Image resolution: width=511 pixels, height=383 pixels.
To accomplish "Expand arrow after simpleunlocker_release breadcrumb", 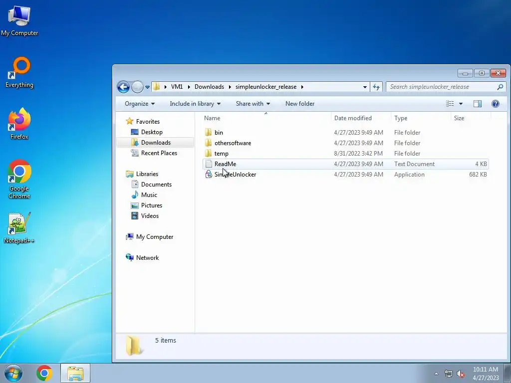I will coord(302,87).
